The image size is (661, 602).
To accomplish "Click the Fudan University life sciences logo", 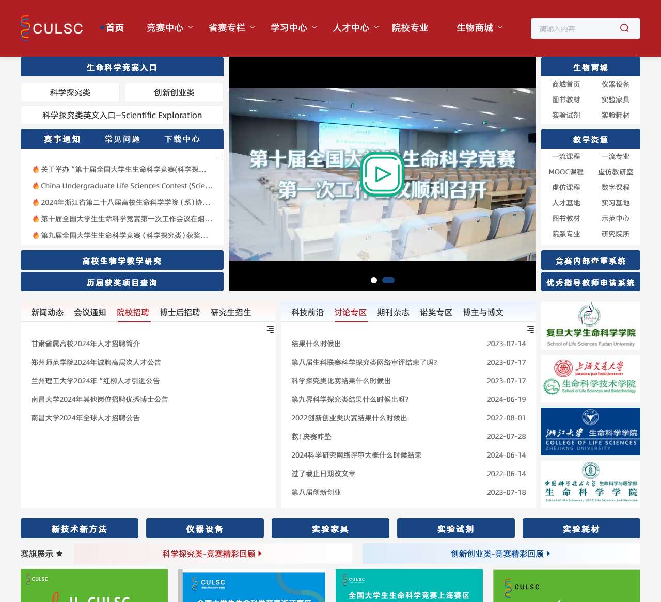I will (x=590, y=326).
